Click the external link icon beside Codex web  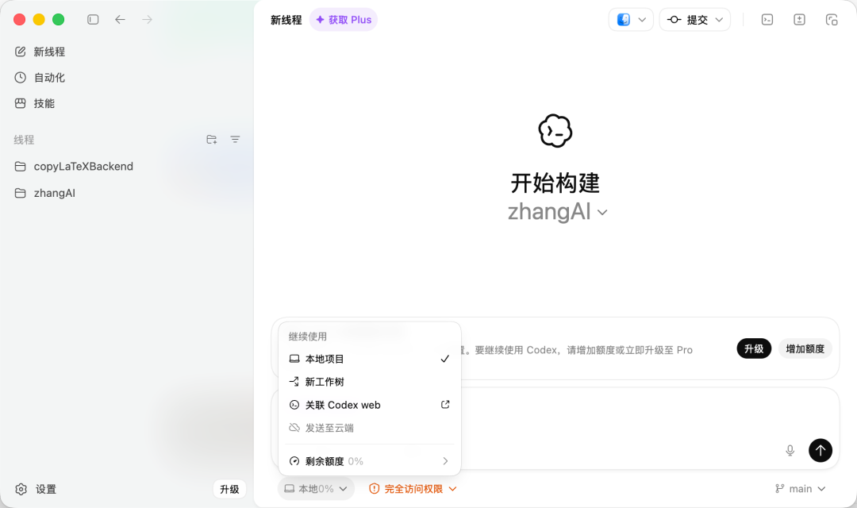coord(445,405)
